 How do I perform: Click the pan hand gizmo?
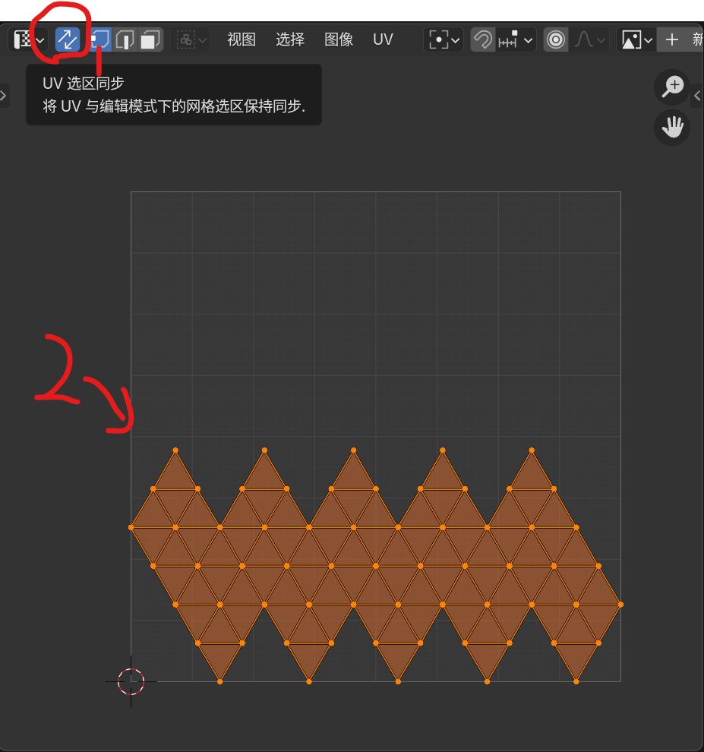coord(672,128)
